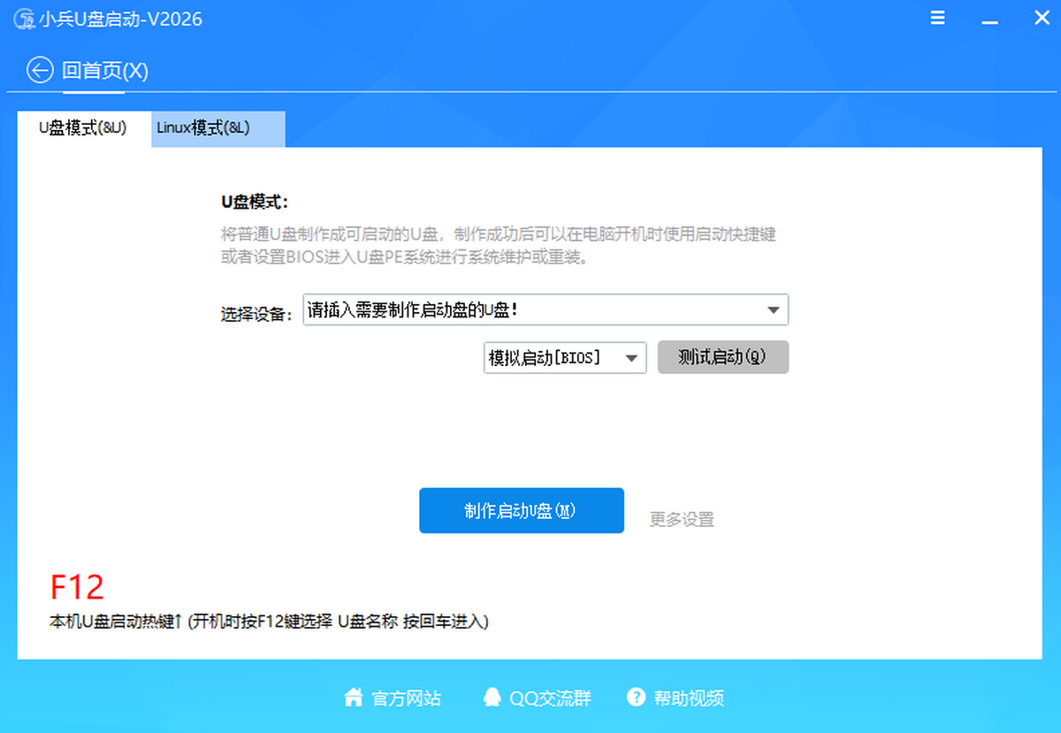The image size is (1061, 733).
Task: Open the 选择设备 device dropdown
Action: point(546,310)
